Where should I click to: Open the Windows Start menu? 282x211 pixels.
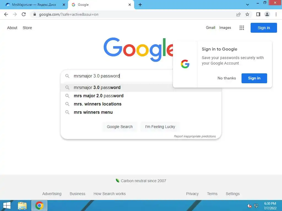(x=7, y=206)
